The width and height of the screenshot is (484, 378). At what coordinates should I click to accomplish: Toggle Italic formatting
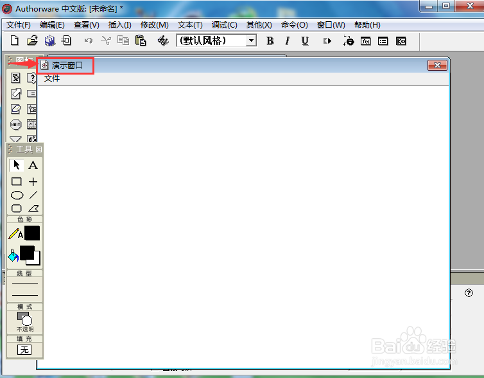click(288, 40)
